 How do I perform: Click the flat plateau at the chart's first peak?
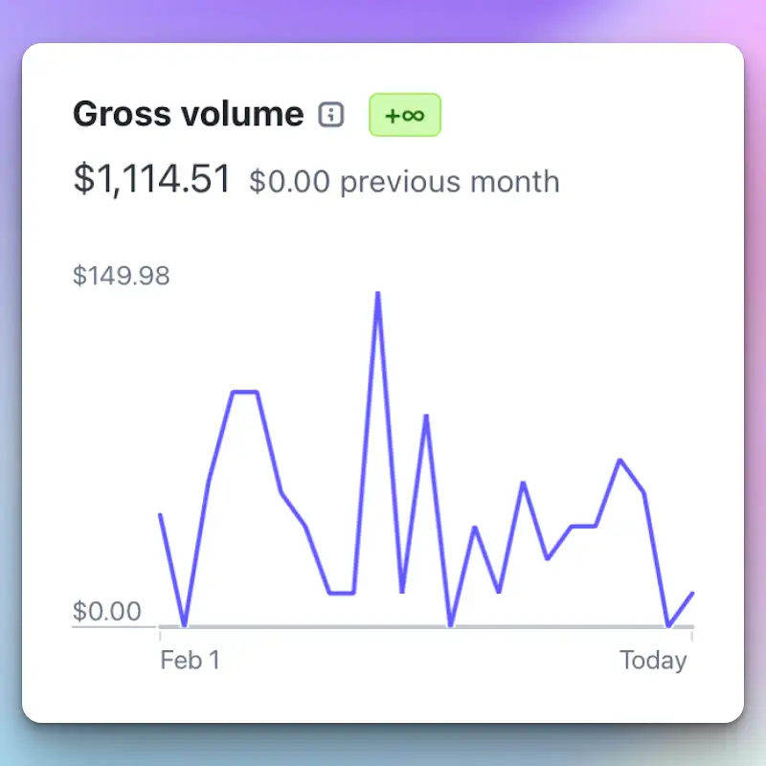pos(245,392)
